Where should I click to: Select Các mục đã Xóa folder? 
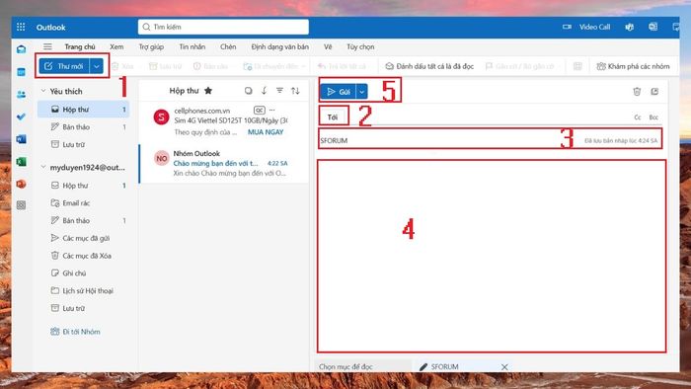[83, 256]
